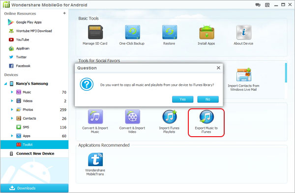Open Wondershare MobileTrans recommended app

(95, 164)
